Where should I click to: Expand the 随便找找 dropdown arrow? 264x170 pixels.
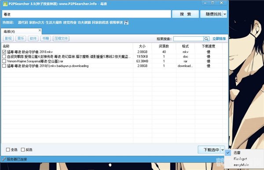click(225, 14)
